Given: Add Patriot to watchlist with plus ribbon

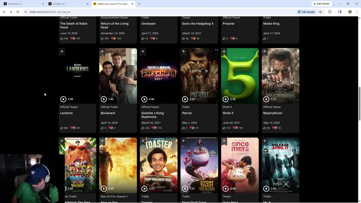Looking at the screenshot, I should tap(184, 52).
